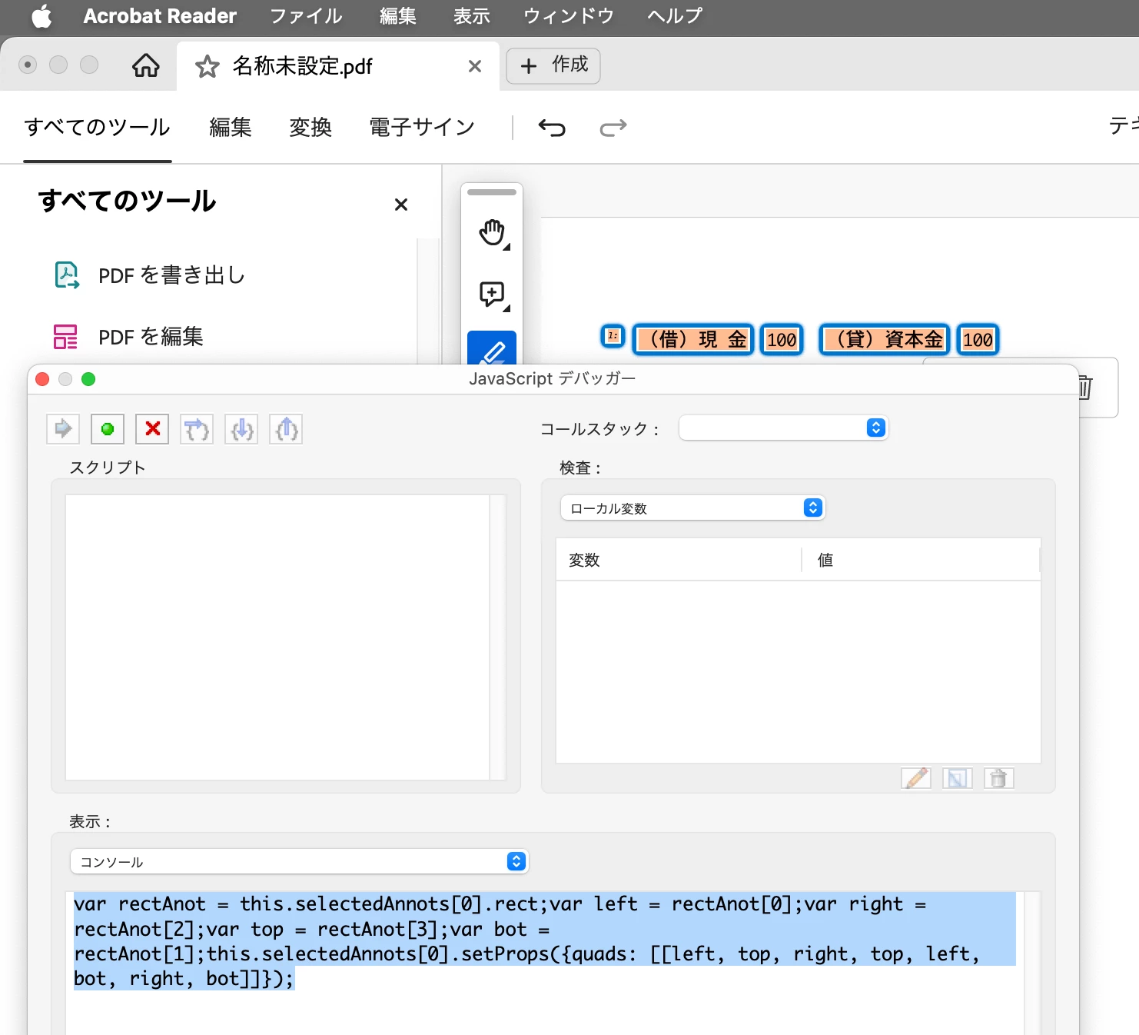Click inside the スクリプト pane
Screen dimensions: 1139x1035
(277, 637)
